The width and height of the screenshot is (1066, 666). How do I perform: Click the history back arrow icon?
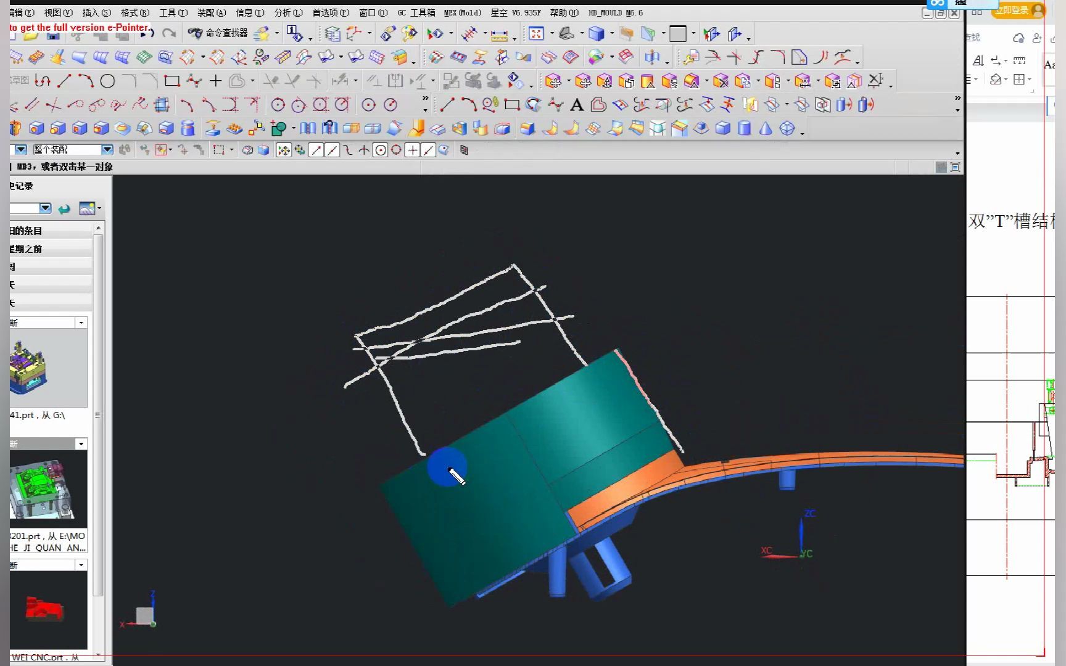[64, 209]
